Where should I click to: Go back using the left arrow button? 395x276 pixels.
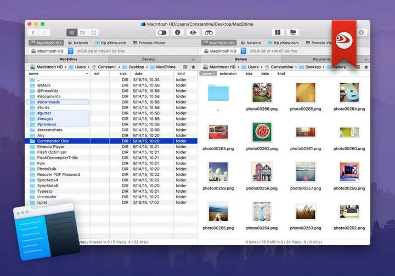[x=33, y=32]
